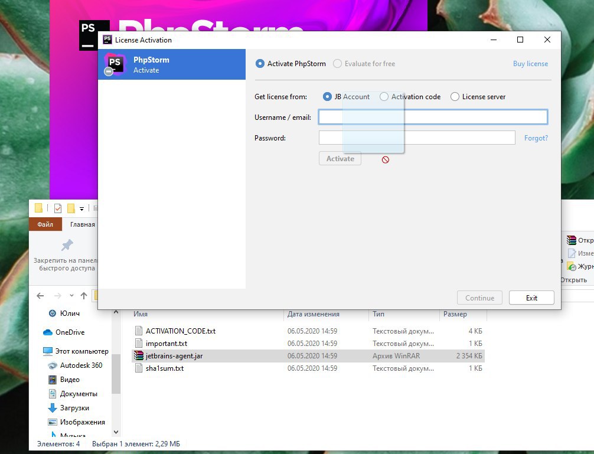The width and height of the screenshot is (594, 454).
Task: Open the Forgot? password link
Action: (x=536, y=138)
